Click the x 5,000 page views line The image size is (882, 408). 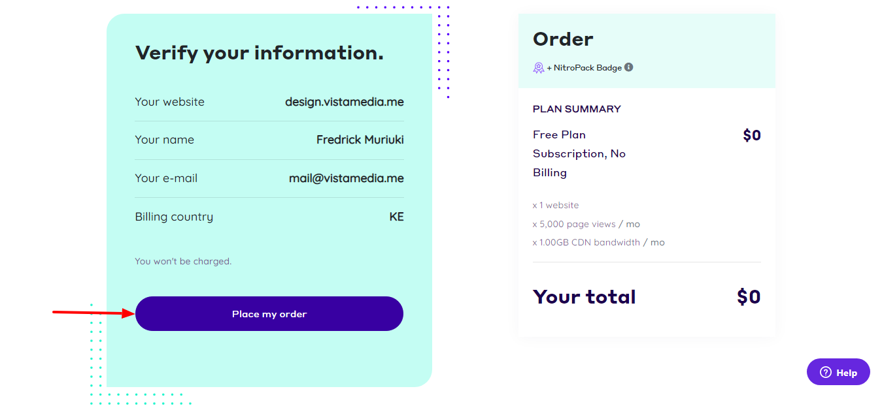(x=586, y=224)
